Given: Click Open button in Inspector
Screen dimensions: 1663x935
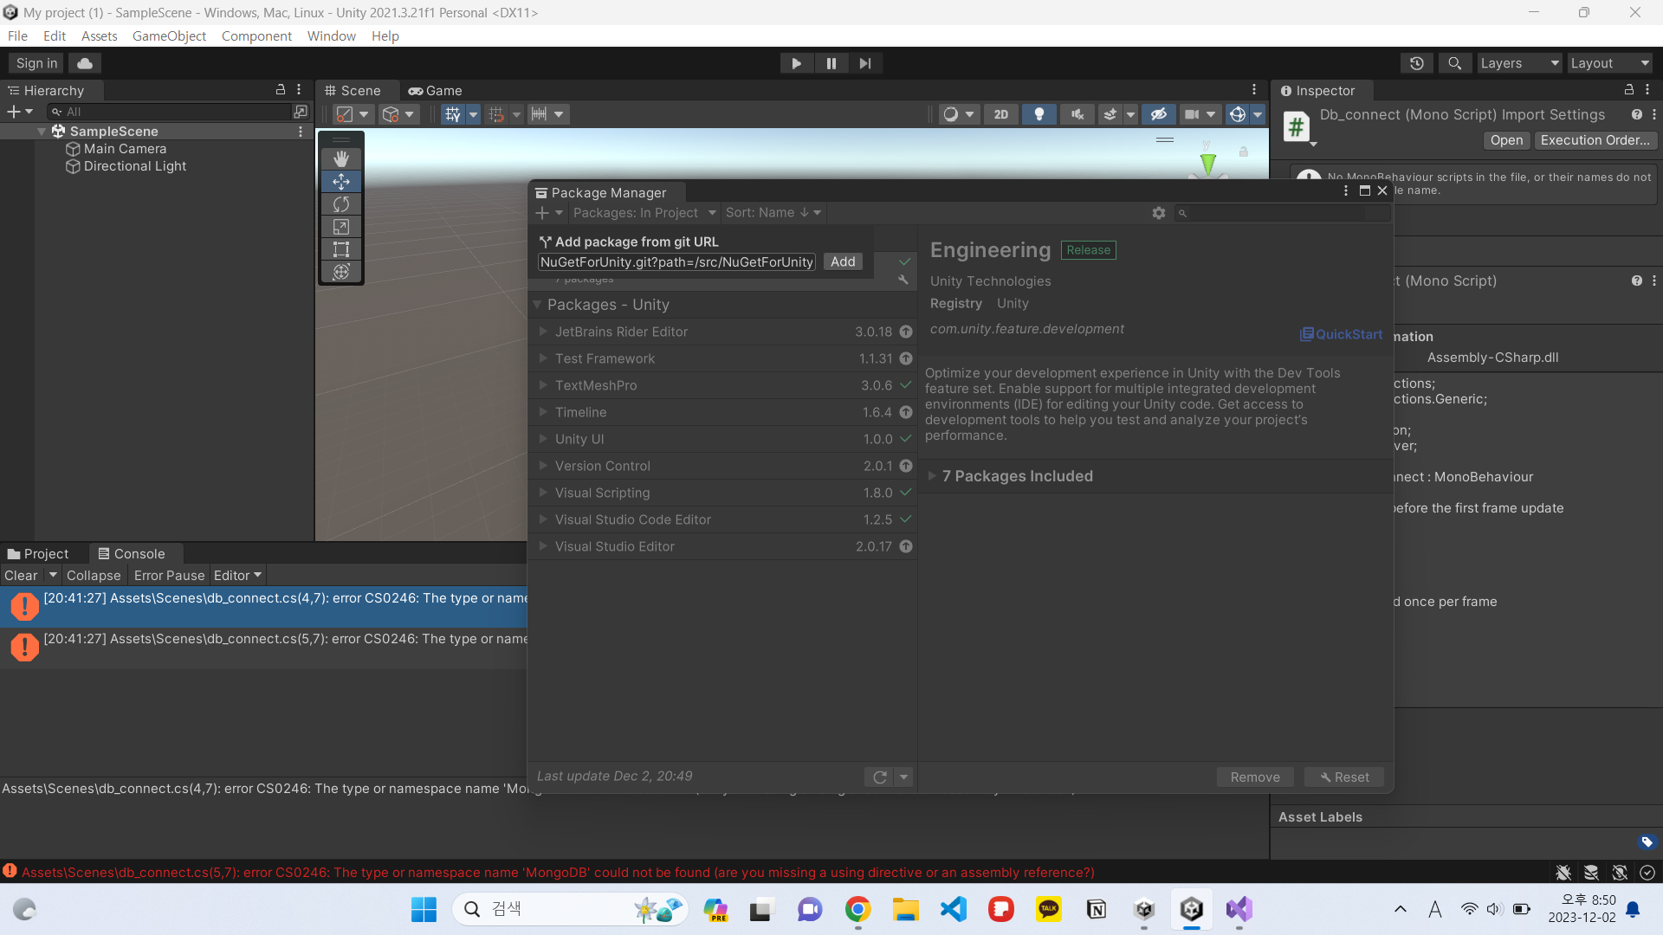Looking at the screenshot, I should click(x=1506, y=140).
